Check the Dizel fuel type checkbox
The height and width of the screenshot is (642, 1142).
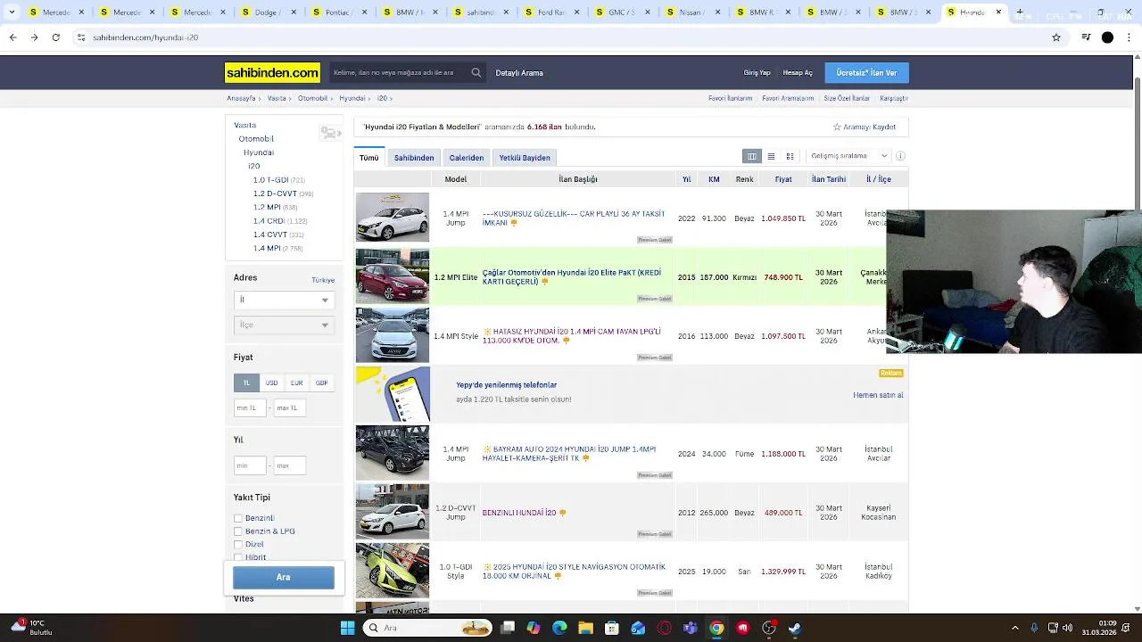[x=238, y=544]
